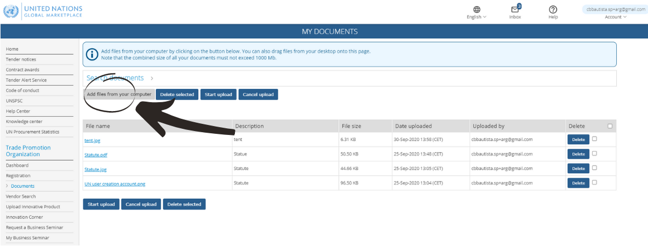Open the language globe icon
The width and height of the screenshot is (648, 246).
click(477, 9)
